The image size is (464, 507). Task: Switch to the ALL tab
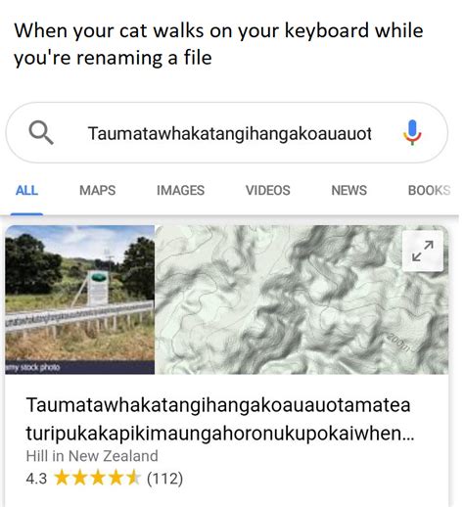point(26,190)
